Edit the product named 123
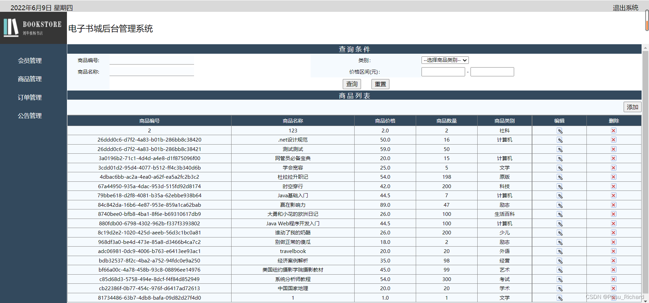 point(560,131)
